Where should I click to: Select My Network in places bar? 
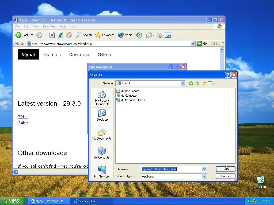point(102,172)
